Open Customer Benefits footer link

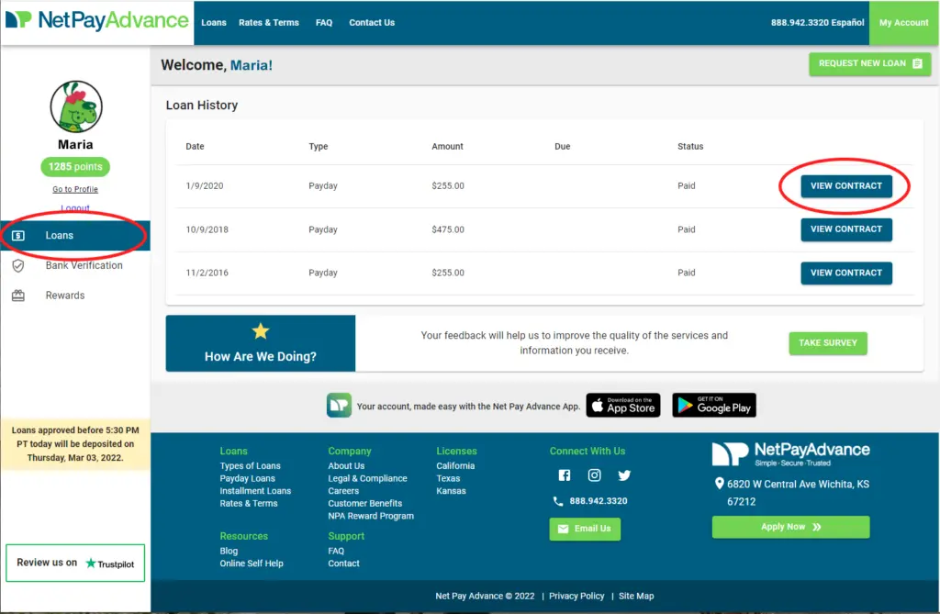(365, 504)
